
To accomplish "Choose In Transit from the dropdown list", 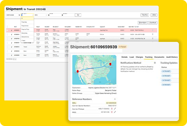I will pyautogui.click(x=27, y=40).
